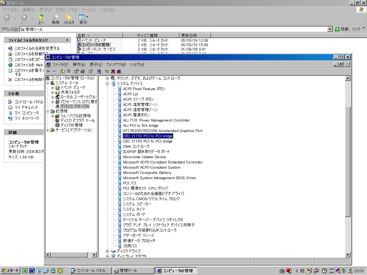Select Microsoft Composite Battery device
This screenshot has height=275, width=367.
click(x=147, y=173)
